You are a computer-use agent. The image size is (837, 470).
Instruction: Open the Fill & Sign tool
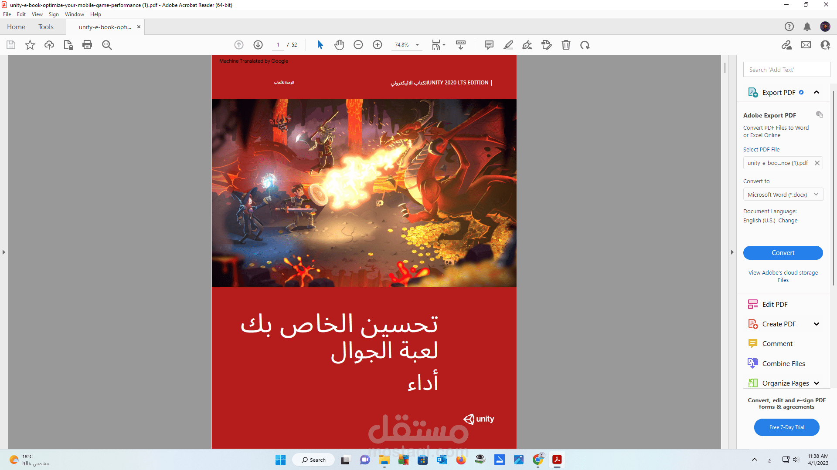tap(527, 45)
